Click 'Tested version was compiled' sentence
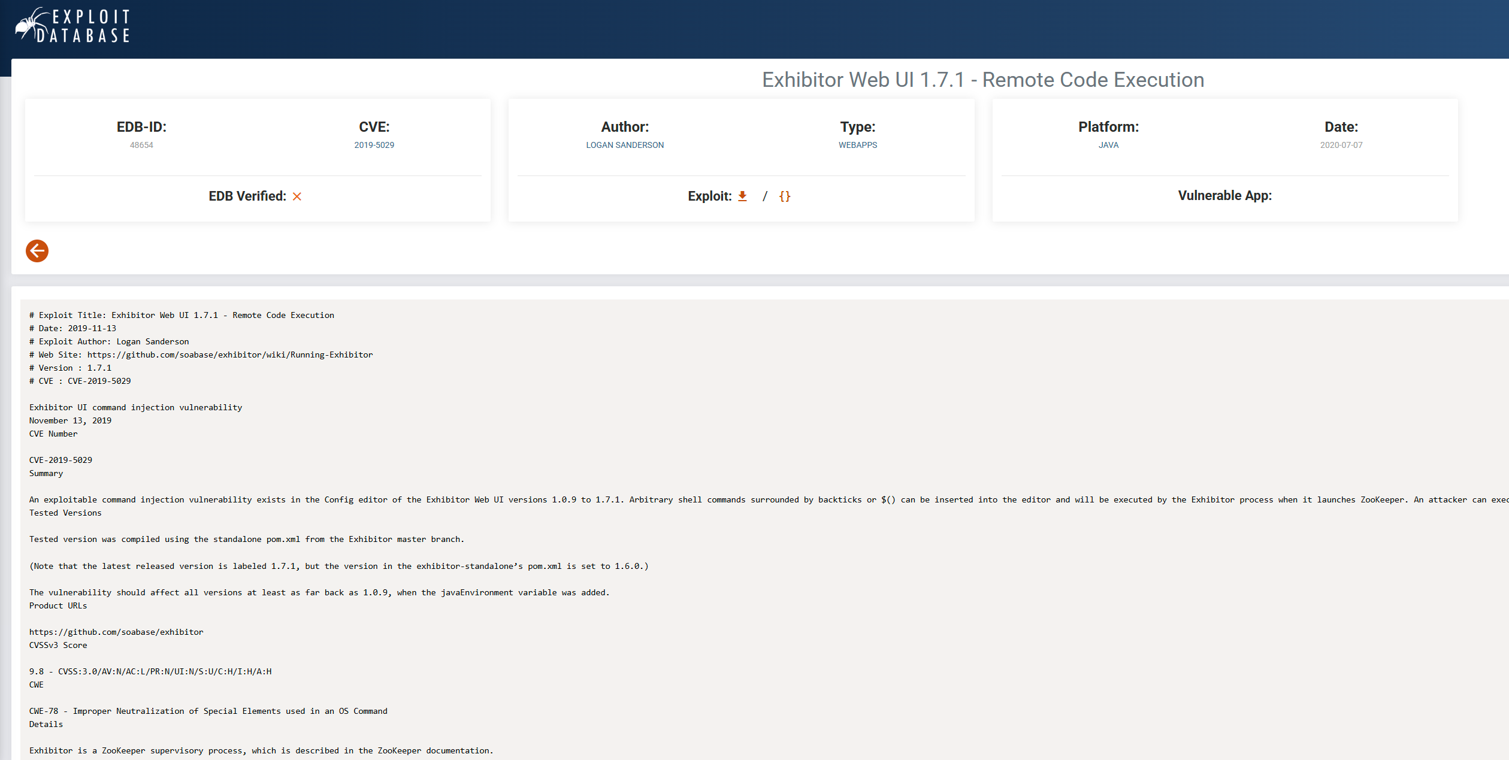This screenshot has height=760, width=1509. click(247, 539)
